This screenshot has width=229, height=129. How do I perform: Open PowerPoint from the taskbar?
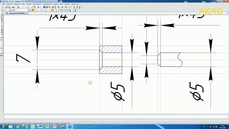[x=55, y=126]
